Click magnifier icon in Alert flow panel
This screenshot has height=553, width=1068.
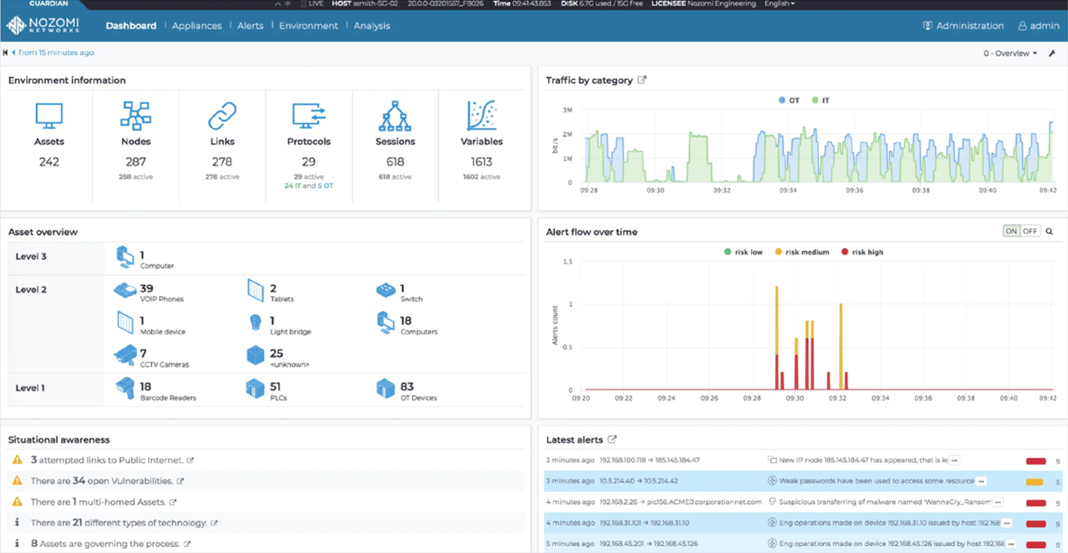(x=1049, y=231)
